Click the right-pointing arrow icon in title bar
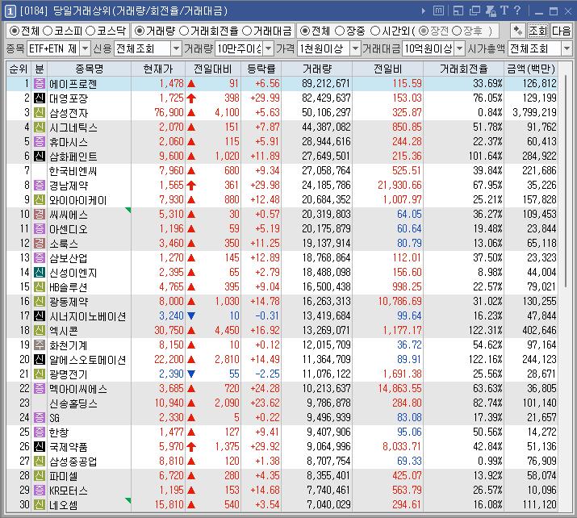This screenshot has height=518, width=577. coord(424,11)
